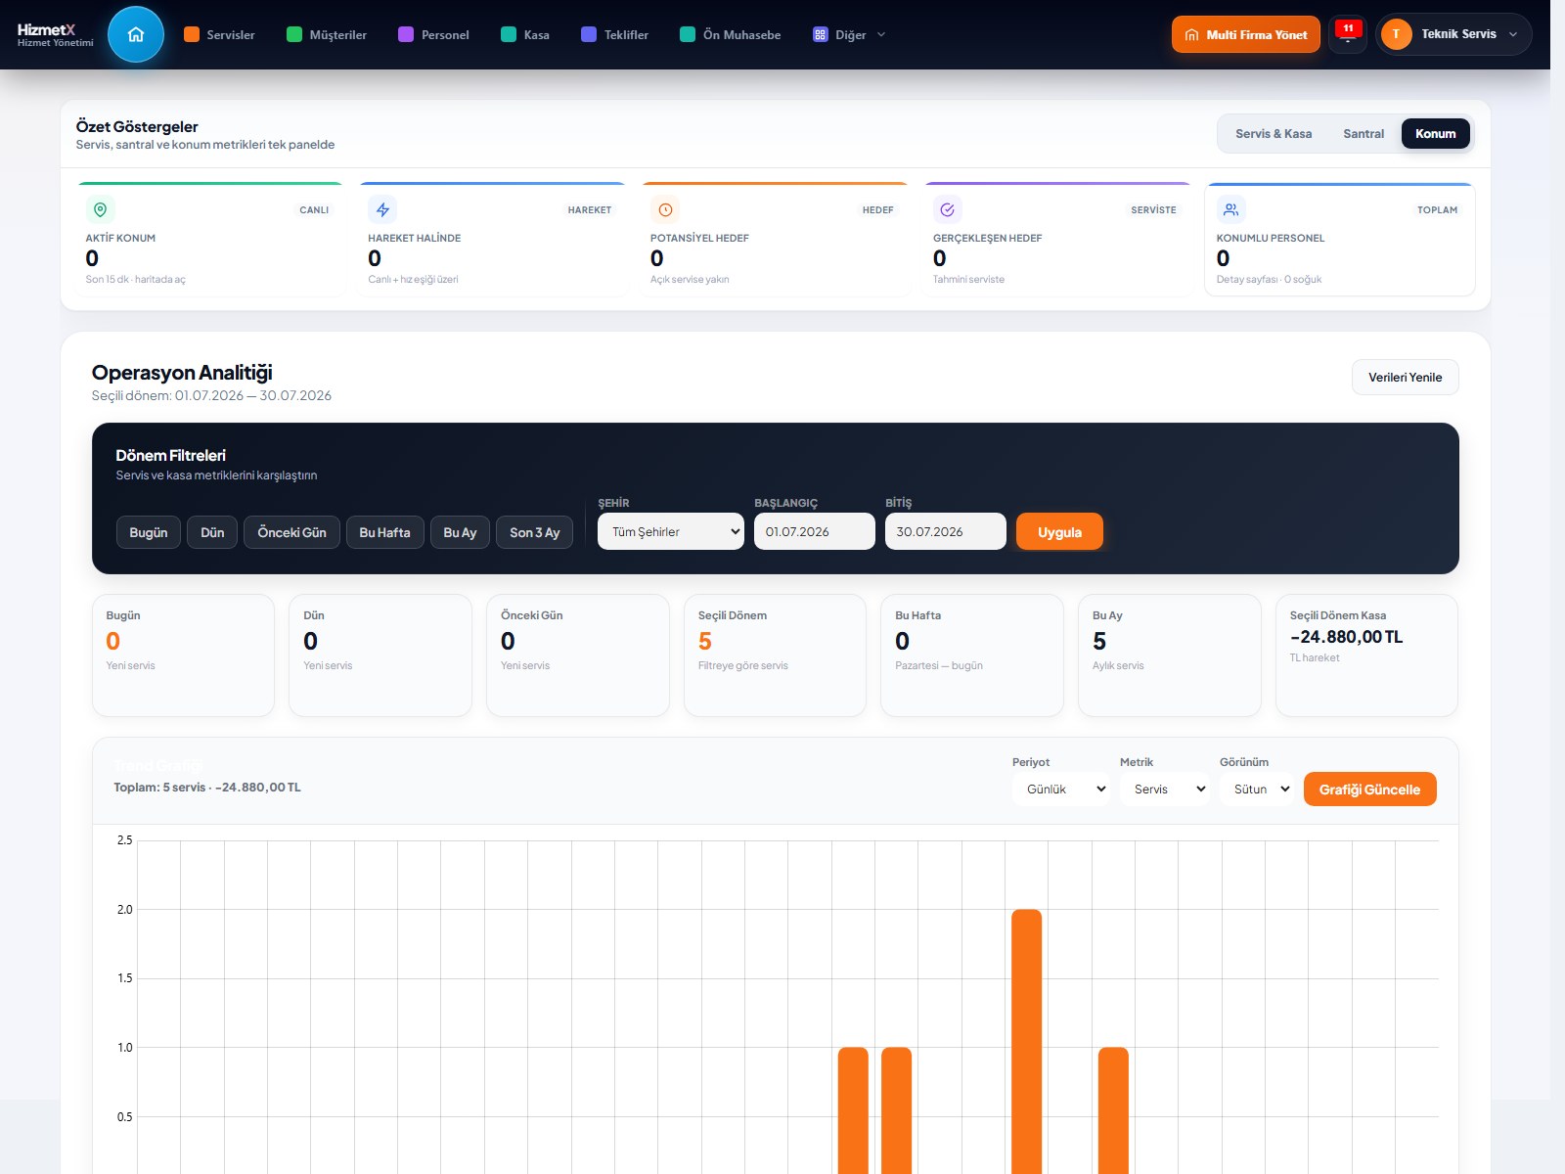Click the Diğer grid icon
Image resolution: width=1565 pixels, height=1174 pixels.
tap(821, 34)
